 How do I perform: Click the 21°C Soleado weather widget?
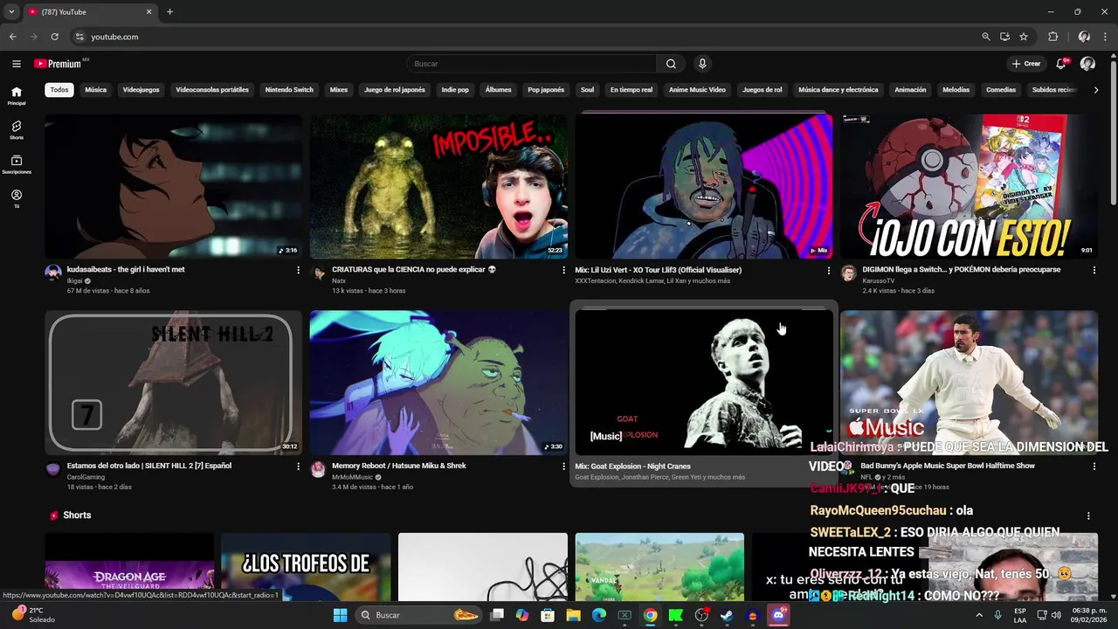click(x=33, y=615)
